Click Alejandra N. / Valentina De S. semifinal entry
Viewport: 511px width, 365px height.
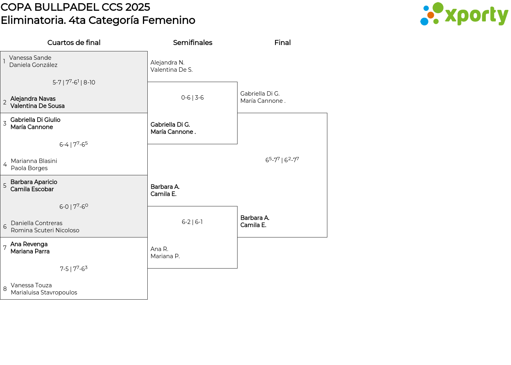171,66
